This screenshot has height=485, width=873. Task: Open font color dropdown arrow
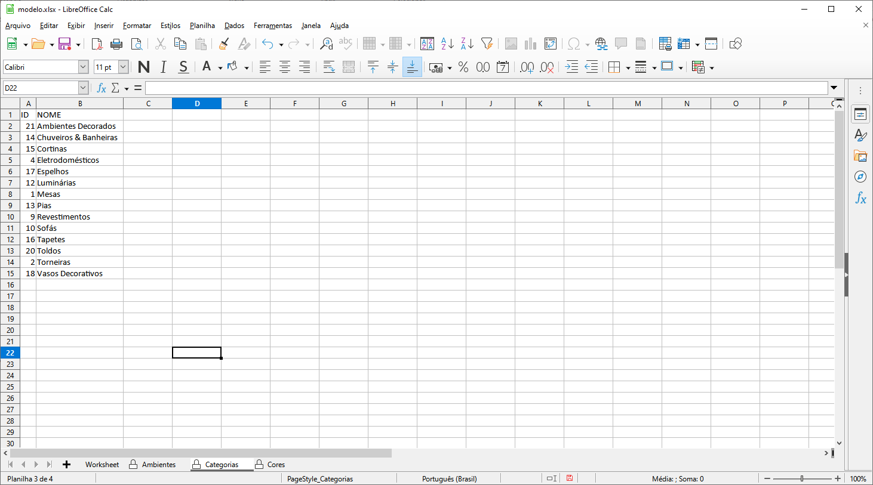220,67
